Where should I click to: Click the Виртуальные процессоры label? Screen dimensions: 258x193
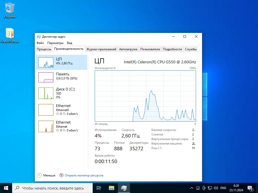coord(170,139)
